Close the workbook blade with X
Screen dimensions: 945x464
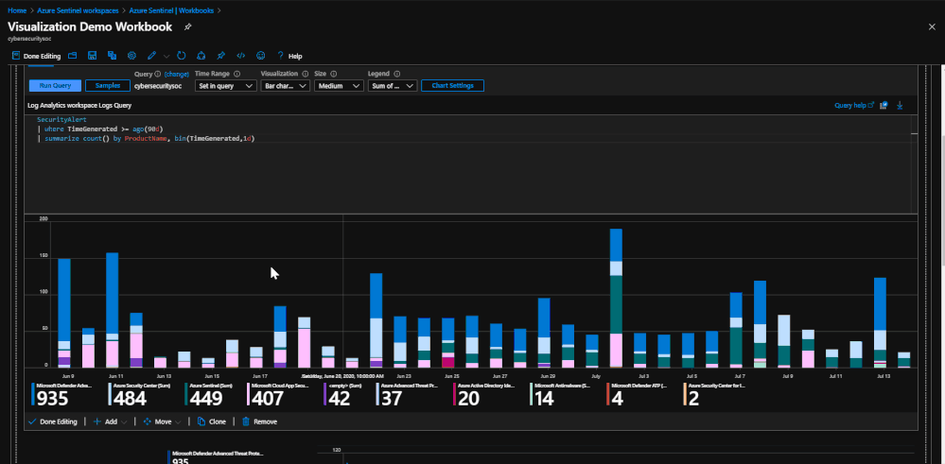tap(932, 26)
